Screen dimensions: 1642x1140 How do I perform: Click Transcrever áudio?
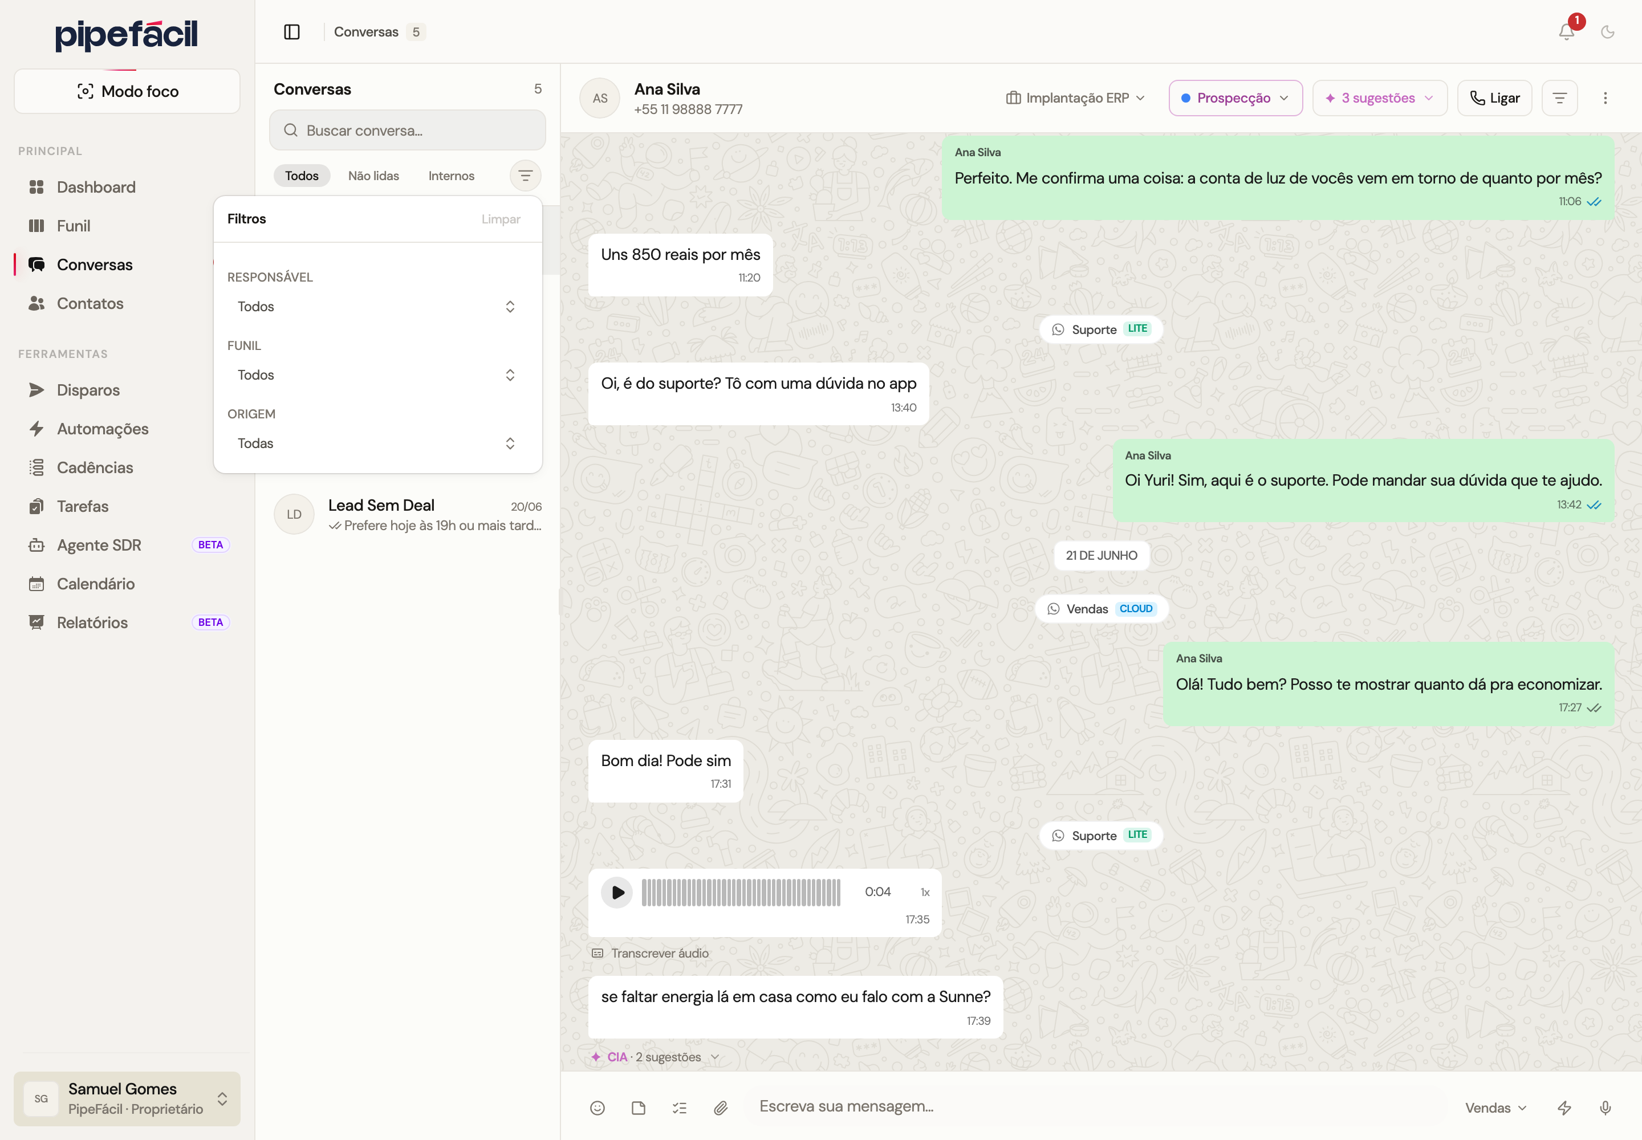pyautogui.click(x=650, y=954)
